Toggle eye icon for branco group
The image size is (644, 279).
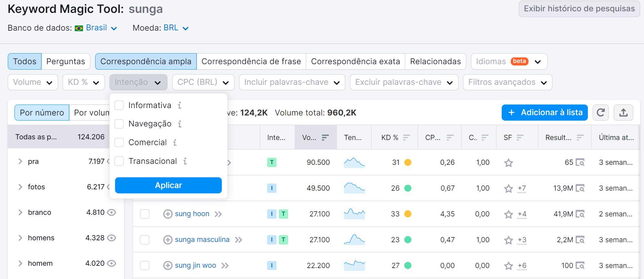point(112,212)
